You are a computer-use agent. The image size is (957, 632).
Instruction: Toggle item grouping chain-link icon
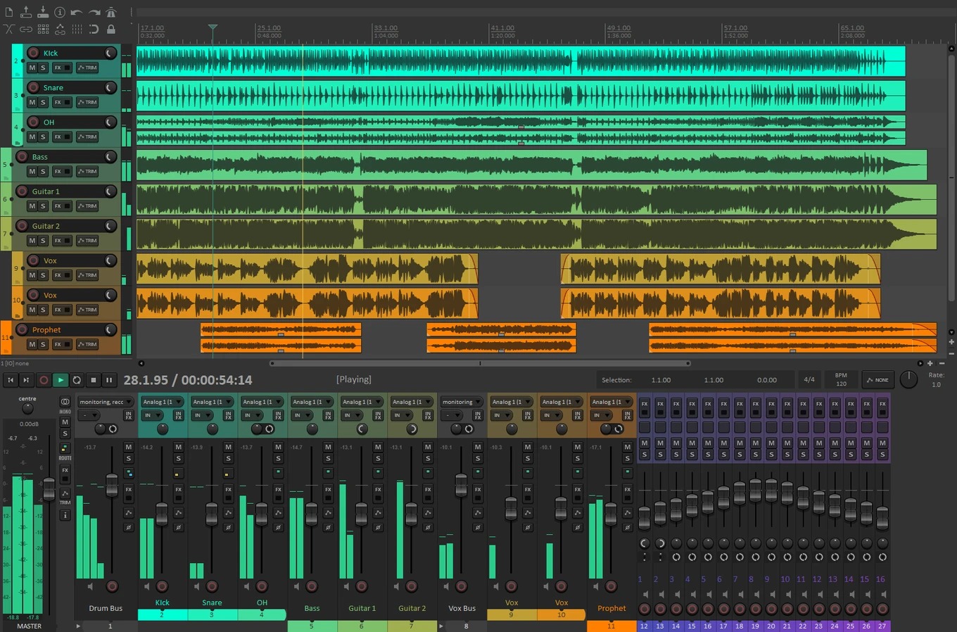(x=26, y=29)
